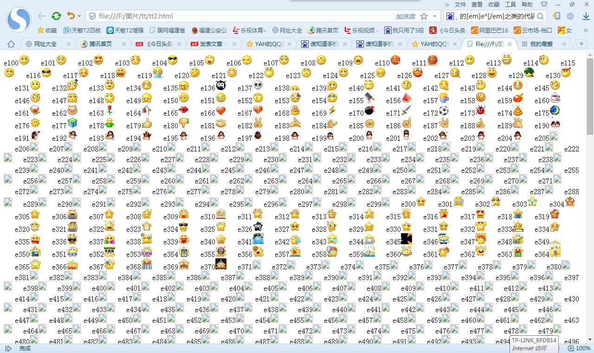The height and width of the screenshot is (353, 594).
Task: Expand the undo history dropdown arrow
Action: tap(79, 17)
